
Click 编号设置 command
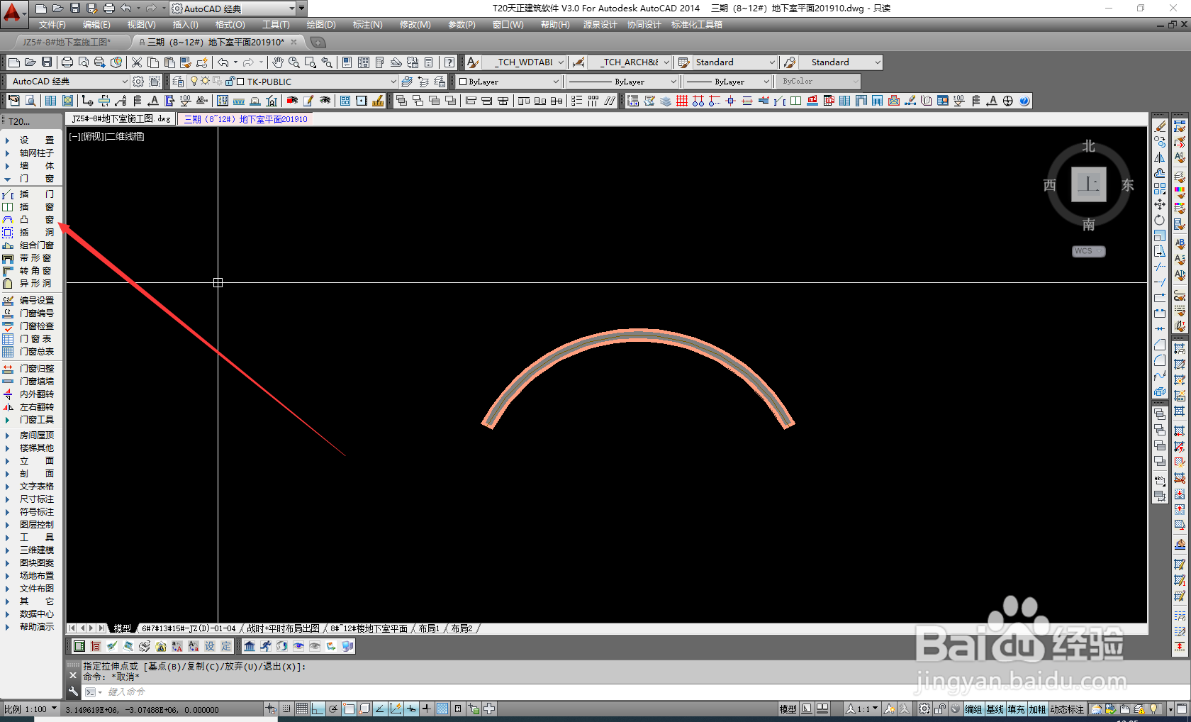pos(28,301)
